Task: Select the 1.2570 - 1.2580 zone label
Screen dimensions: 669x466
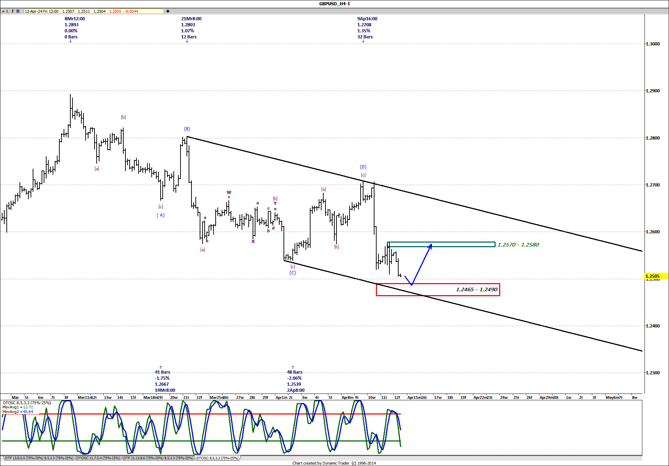Action: [x=518, y=245]
